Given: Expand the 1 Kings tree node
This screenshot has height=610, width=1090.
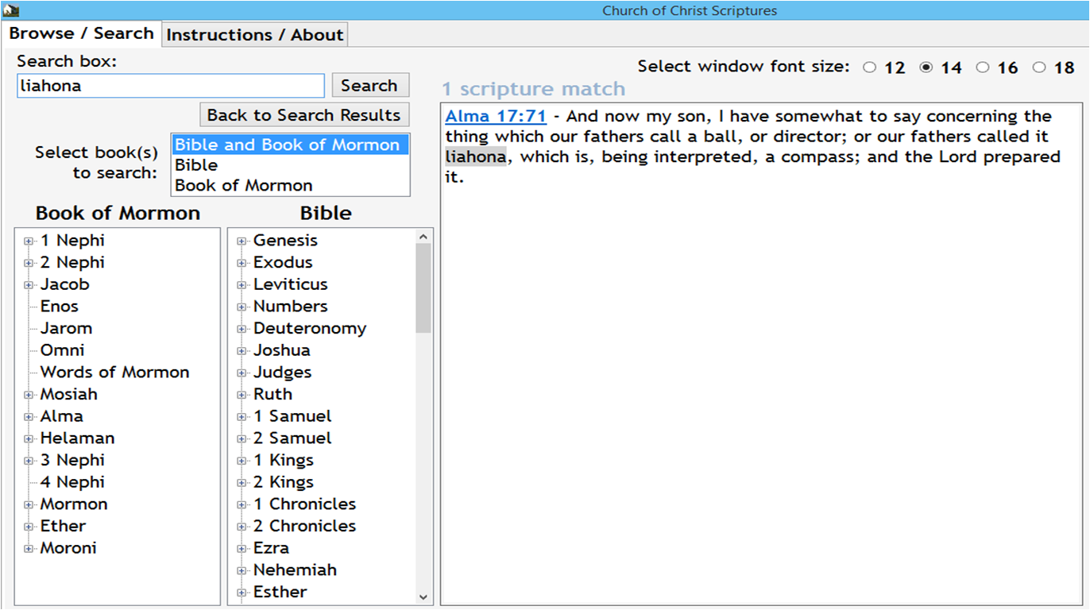Looking at the screenshot, I should 242,461.
